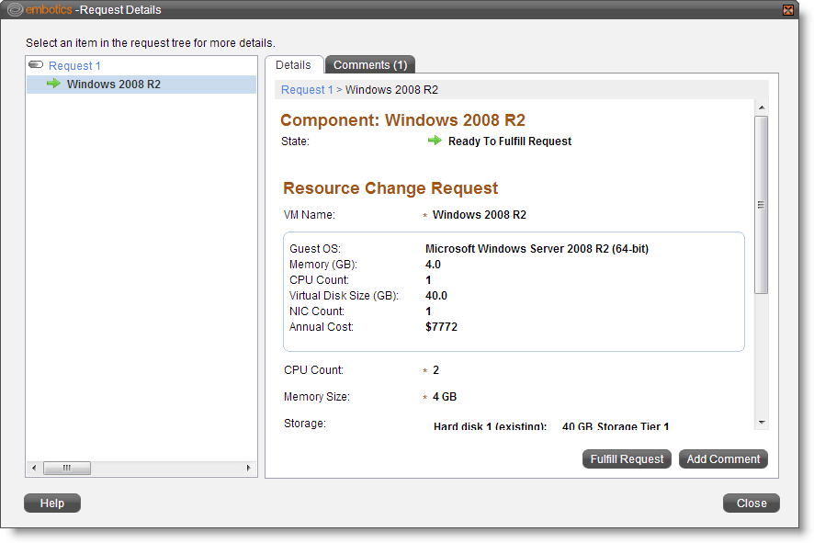
Task: Click the green Ready To Fulfill Request status icon
Action: pos(435,141)
